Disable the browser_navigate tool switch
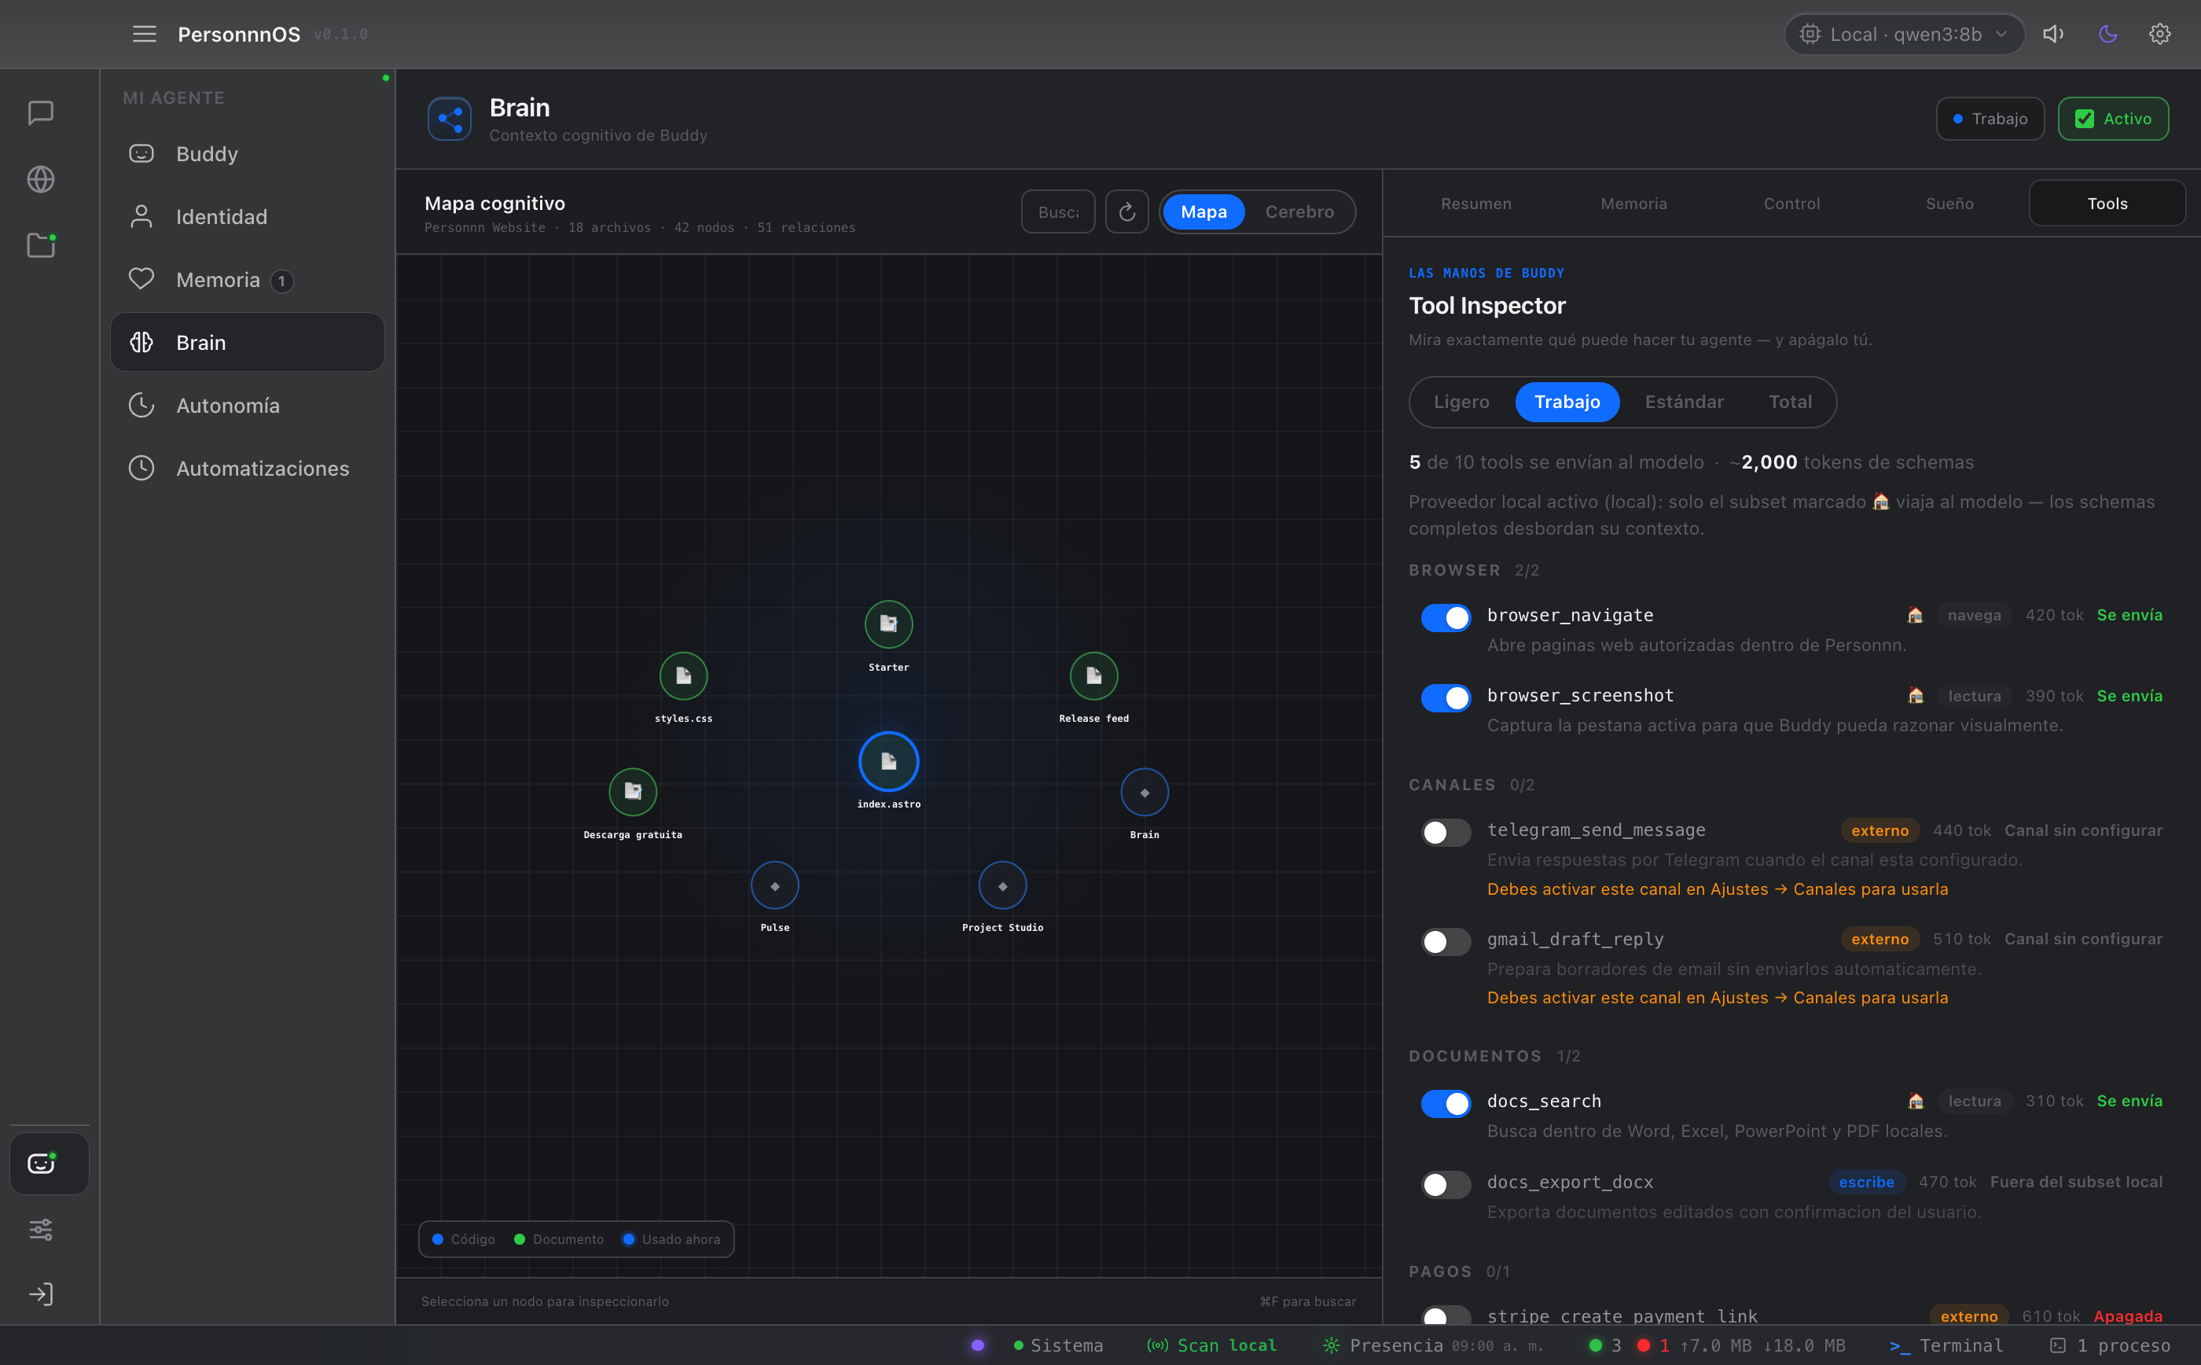Screen dimensions: 2201x1365 click(1446, 617)
